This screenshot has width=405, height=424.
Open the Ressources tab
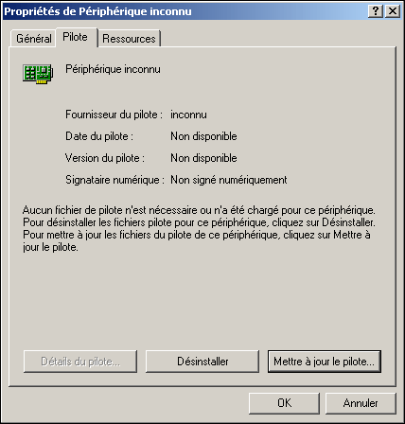[x=129, y=39]
